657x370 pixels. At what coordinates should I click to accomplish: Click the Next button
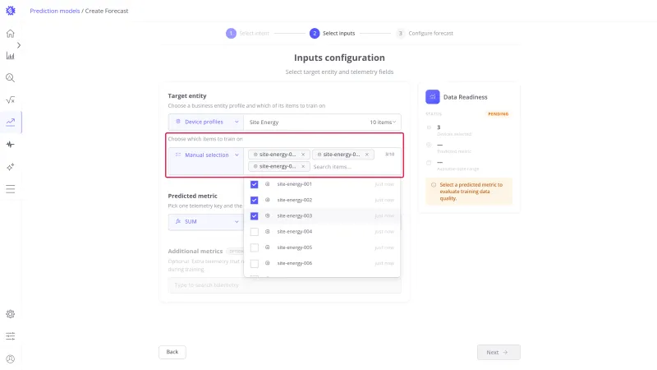click(x=498, y=353)
